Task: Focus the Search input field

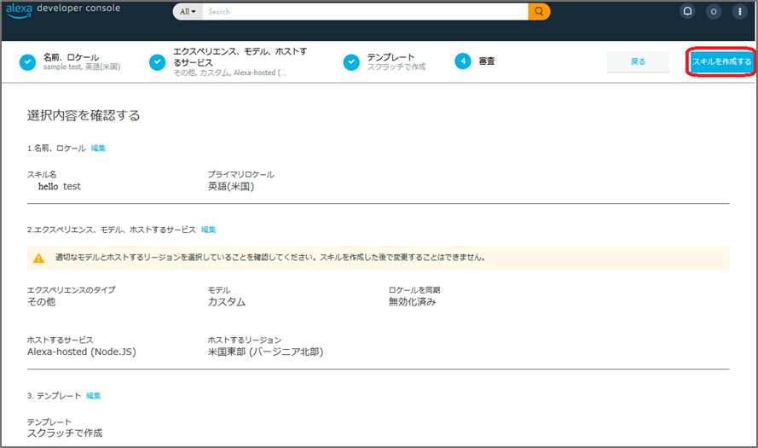Action: click(x=365, y=12)
